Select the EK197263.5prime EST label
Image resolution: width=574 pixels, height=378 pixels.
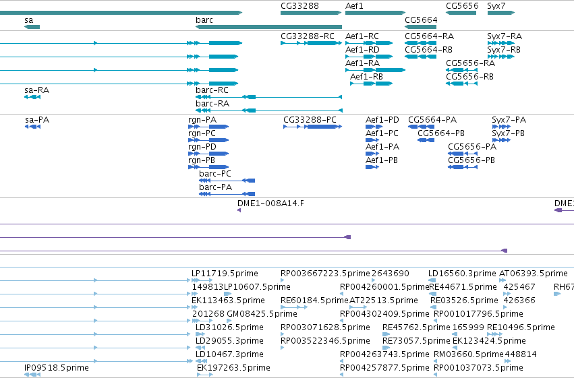pos(233,368)
